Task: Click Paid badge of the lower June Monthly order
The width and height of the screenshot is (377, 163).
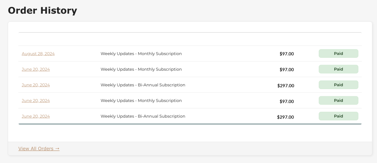Action: [338, 100]
